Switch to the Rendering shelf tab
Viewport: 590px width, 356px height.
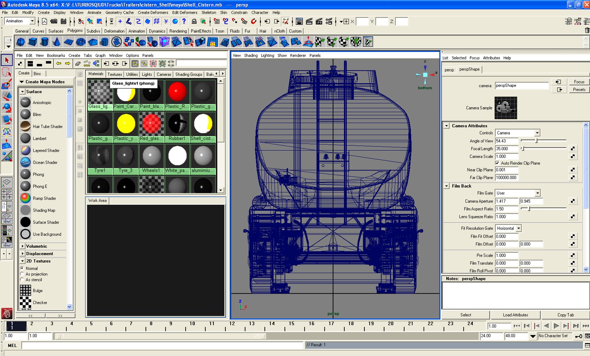pyautogui.click(x=178, y=31)
